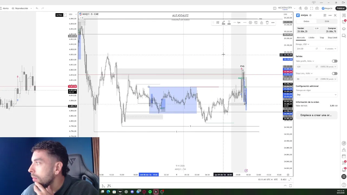
Task: Expand Take profit, ticks dropdown
Action: (x=305, y=61)
